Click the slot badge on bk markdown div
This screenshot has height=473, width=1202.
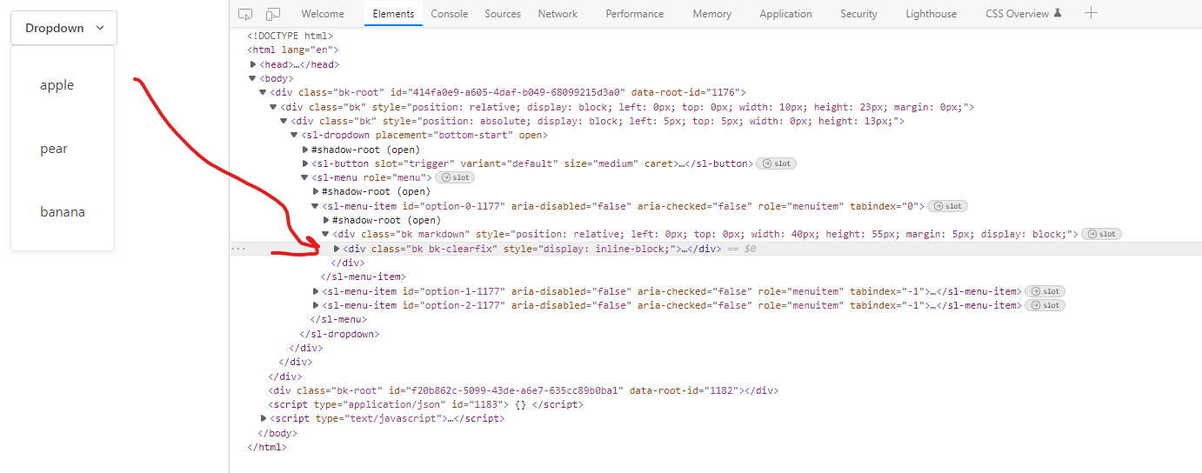pyautogui.click(x=1101, y=234)
